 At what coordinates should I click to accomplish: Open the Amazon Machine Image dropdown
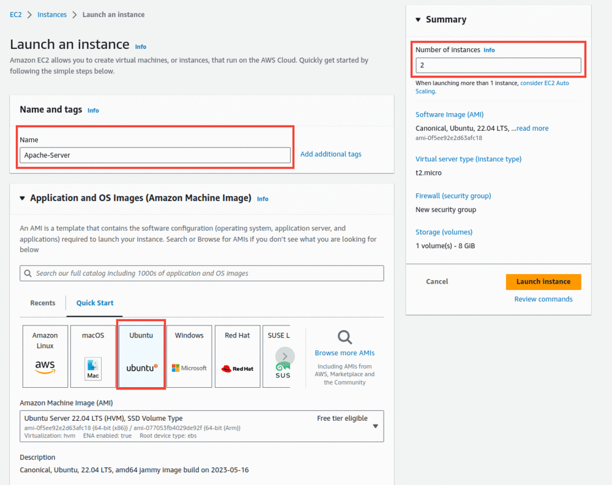point(202,426)
